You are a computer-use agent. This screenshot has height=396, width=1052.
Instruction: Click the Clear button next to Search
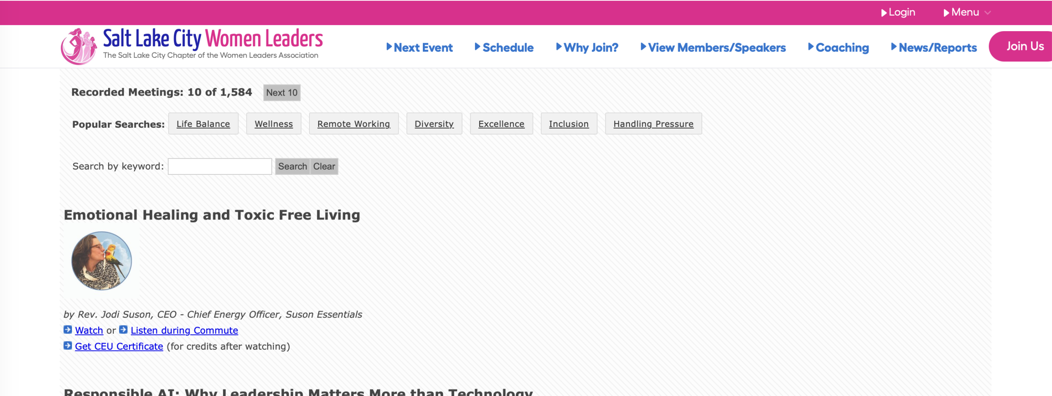tap(324, 167)
